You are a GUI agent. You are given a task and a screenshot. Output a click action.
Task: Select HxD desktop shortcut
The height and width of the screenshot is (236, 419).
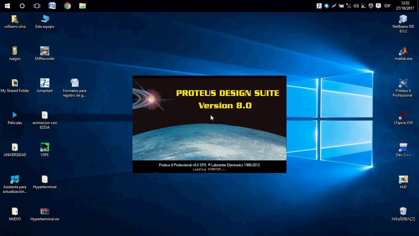(x=403, y=182)
